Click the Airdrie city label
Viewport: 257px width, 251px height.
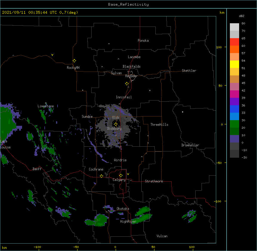point(120,160)
